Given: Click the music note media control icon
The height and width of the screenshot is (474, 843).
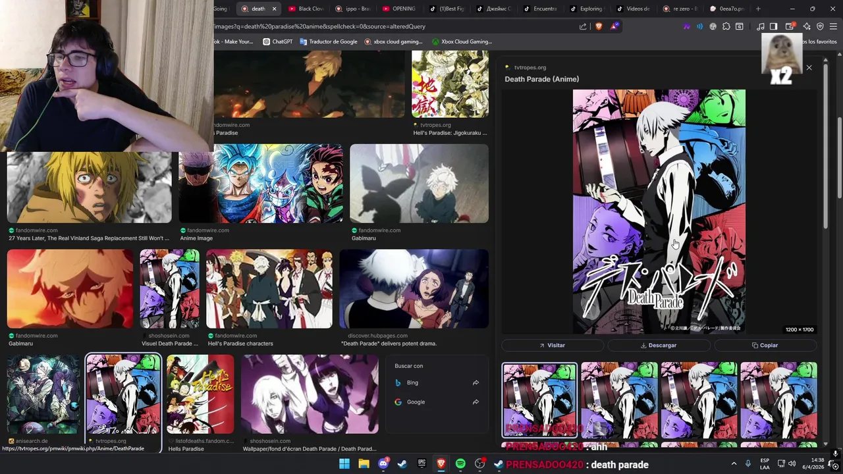Looking at the screenshot, I should 761,26.
